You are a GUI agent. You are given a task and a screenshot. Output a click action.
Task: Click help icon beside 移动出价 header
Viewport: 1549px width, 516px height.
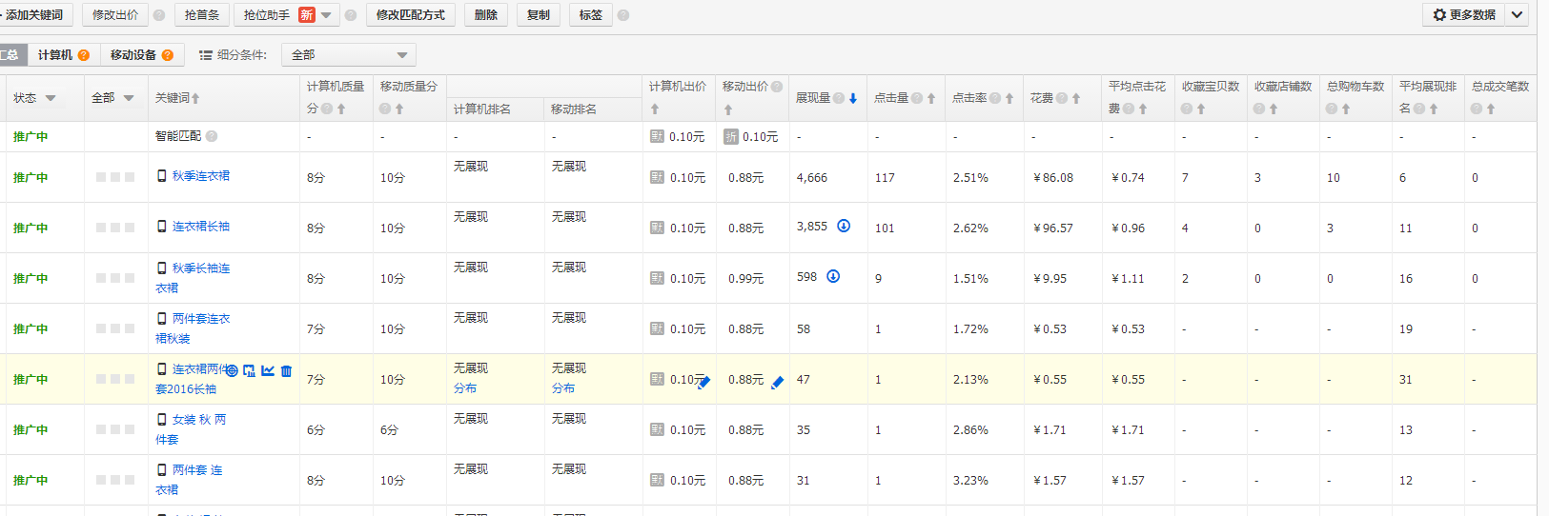[777, 87]
